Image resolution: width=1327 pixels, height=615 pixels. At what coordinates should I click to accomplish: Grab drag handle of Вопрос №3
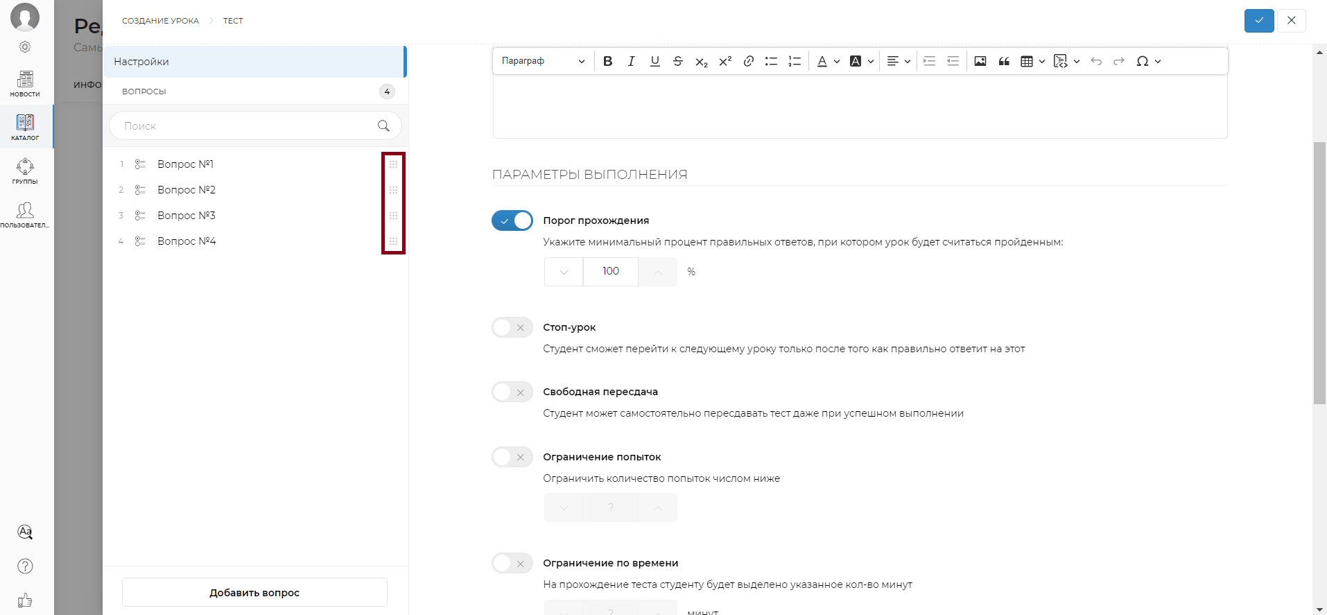pyautogui.click(x=393, y=216)
